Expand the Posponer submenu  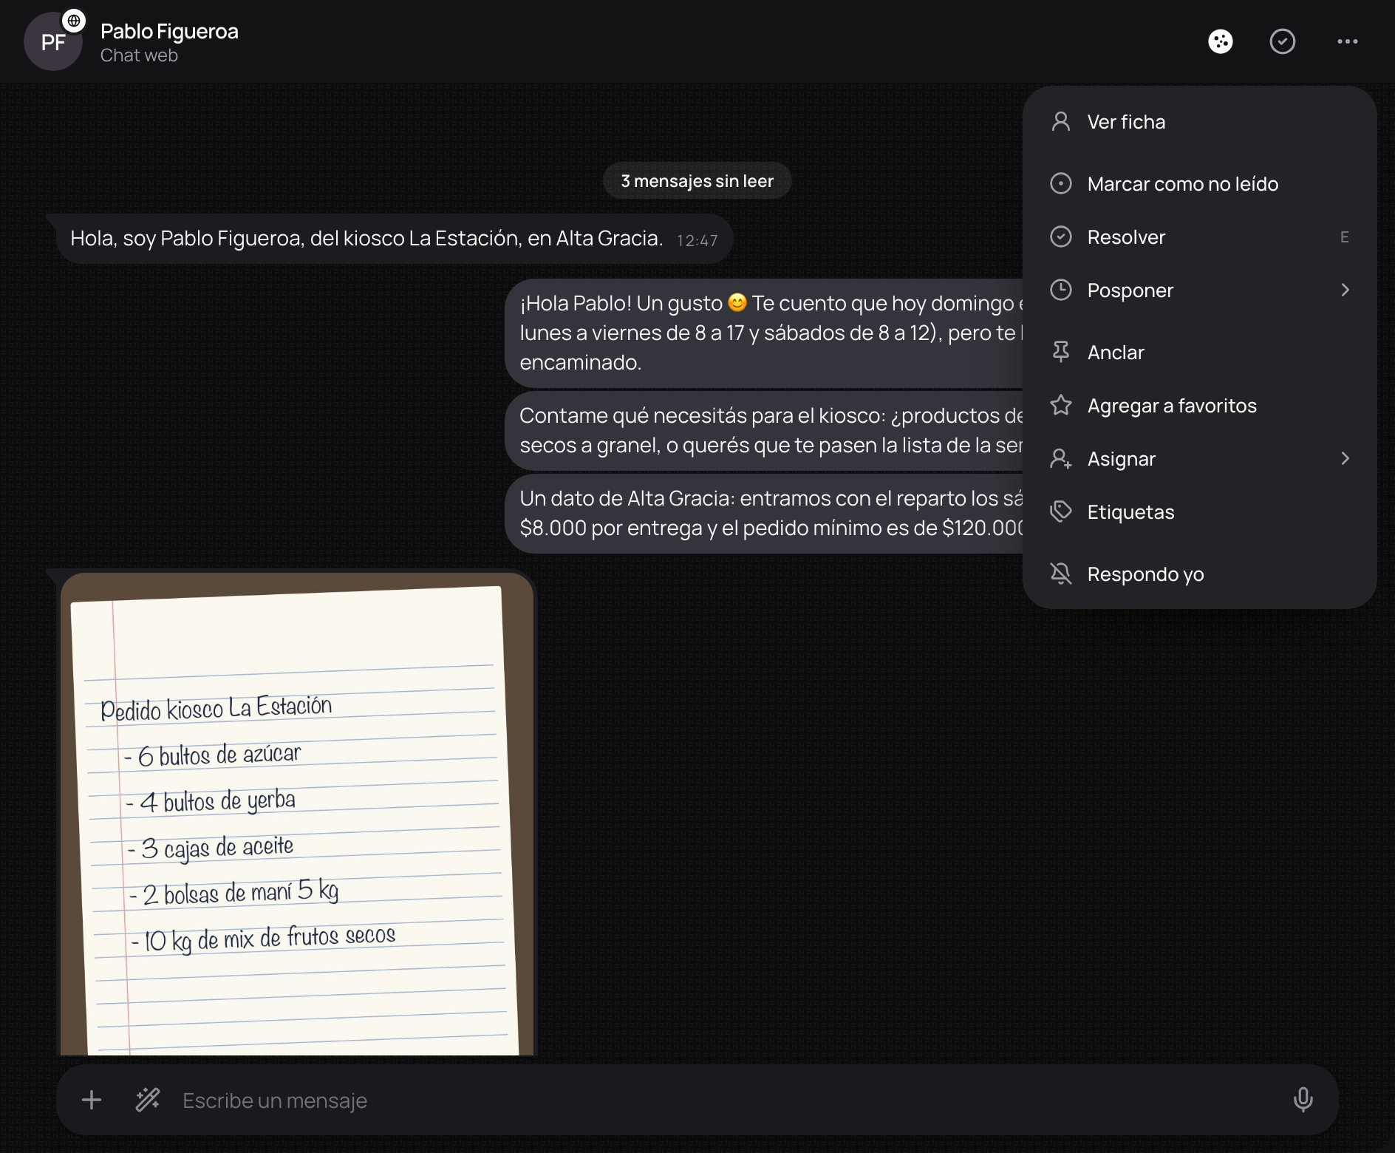1199,290
